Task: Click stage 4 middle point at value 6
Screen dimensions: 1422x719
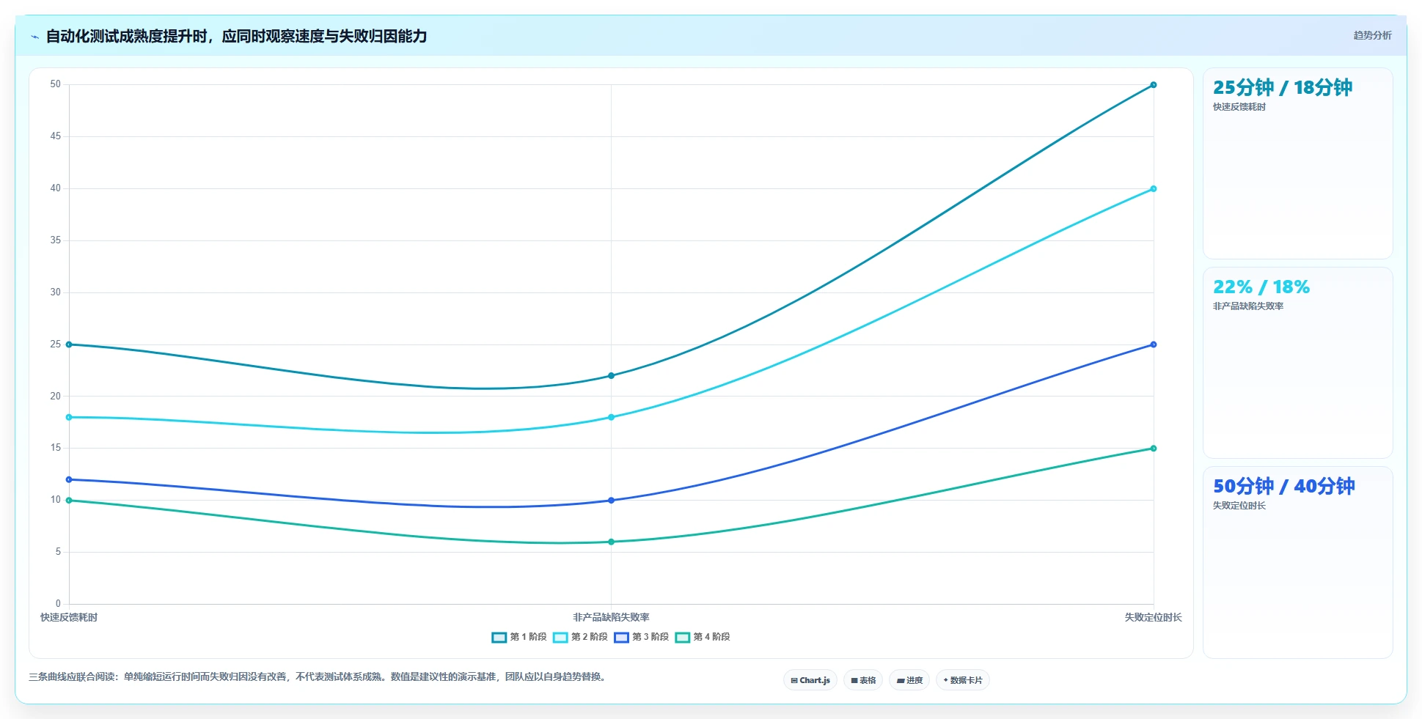Action: tap(611, 542)
